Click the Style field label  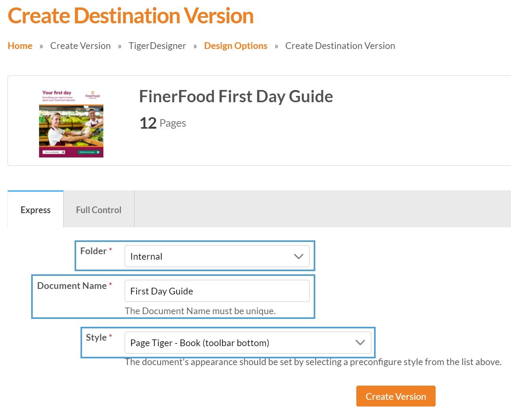click(x=96, y=337)
